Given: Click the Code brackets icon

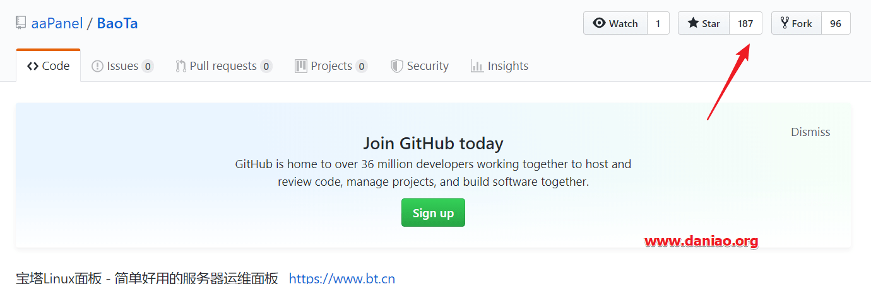Looking at the screenshot, I should pyautogui.click(x=33, y=66).
